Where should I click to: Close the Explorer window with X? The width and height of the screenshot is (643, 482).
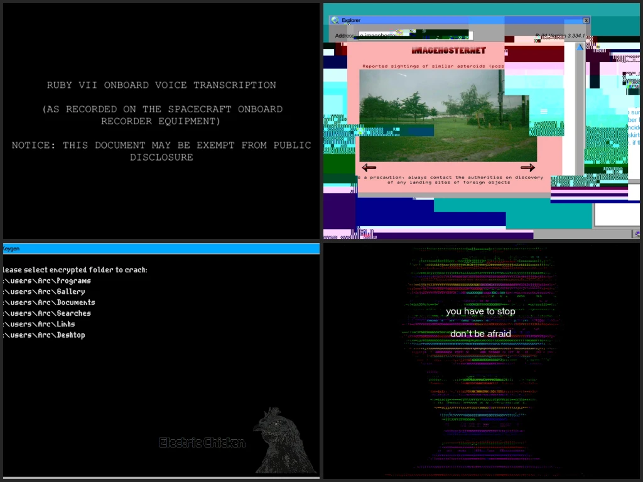click(x=586, y=20)
